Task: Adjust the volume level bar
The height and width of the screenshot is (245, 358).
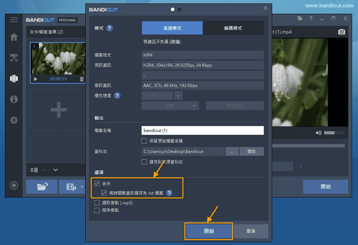Action: [x=334, y=133]
